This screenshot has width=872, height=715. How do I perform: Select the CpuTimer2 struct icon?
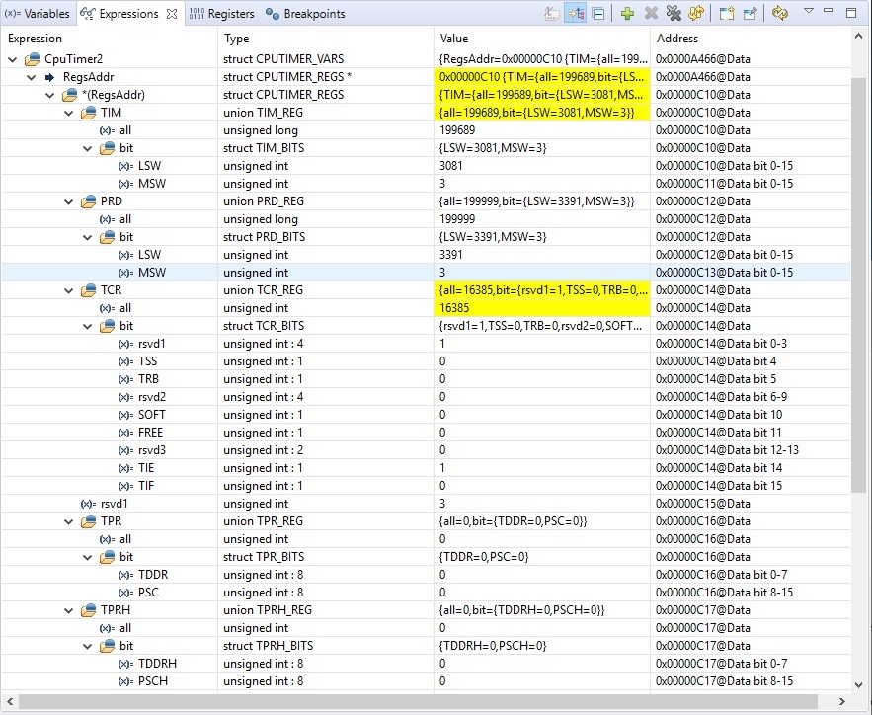(x=33, y=59)
